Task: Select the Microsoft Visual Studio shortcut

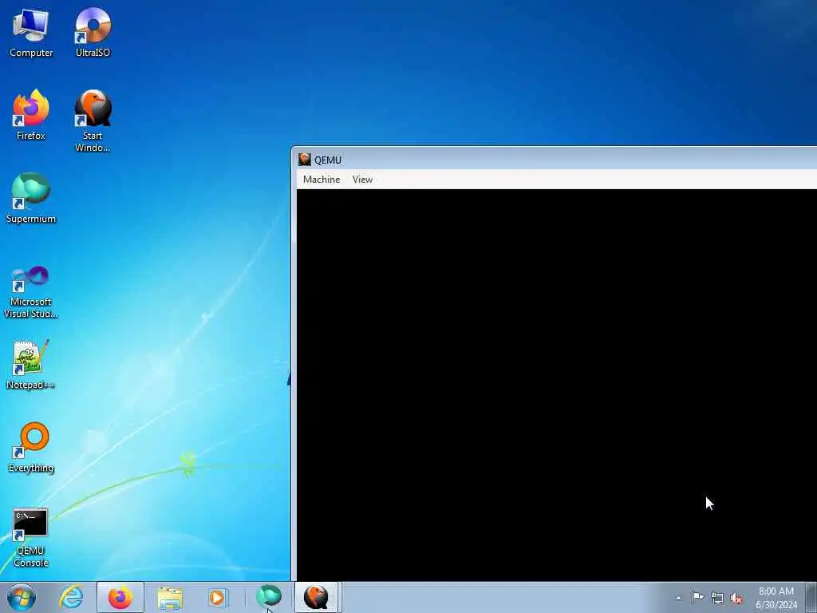Action: click(31, 292)
